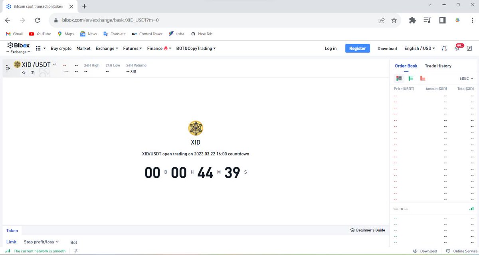The width and height of the screenshot is (479, 255).
Task: Click the blue Register button
Action: click(x=358, y=48)
